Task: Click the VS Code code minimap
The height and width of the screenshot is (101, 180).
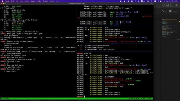Action: click(169, 28)
